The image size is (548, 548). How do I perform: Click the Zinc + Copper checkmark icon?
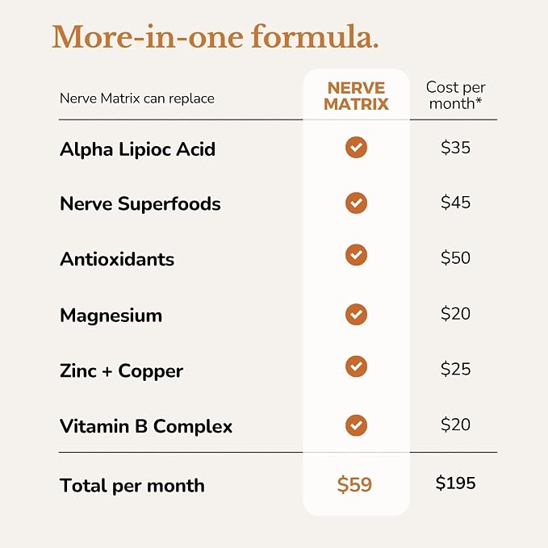tap(356, 366)
